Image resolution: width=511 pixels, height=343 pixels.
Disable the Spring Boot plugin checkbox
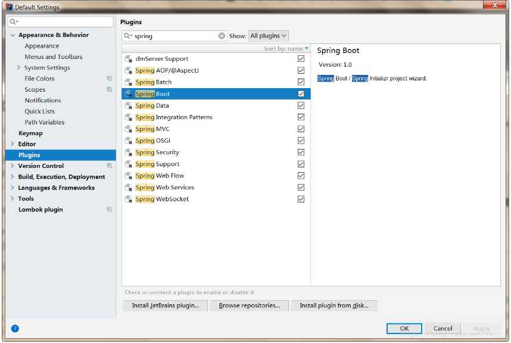tap(301, 94)
